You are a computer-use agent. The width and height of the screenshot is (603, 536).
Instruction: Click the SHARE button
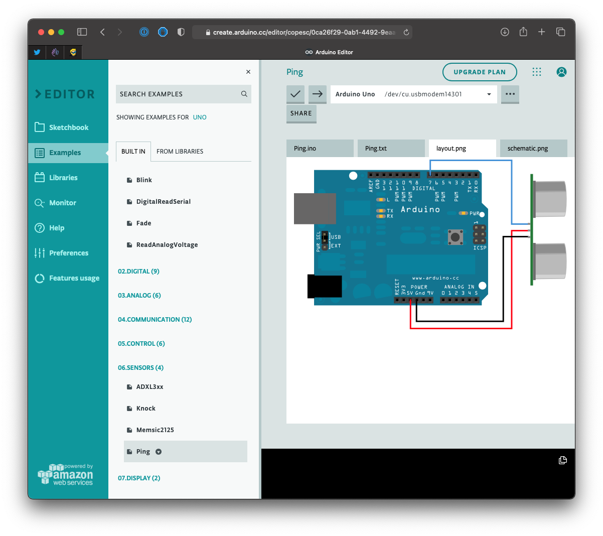click(301, 113)
